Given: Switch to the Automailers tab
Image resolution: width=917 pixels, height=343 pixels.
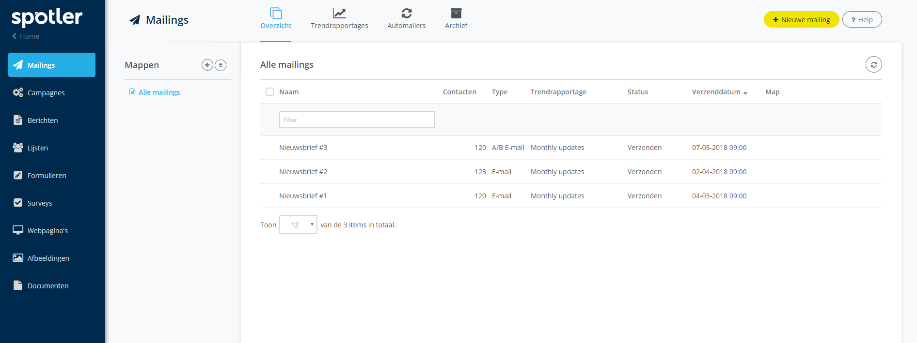Looking at the screenshot, I should [x=406, y=19].
